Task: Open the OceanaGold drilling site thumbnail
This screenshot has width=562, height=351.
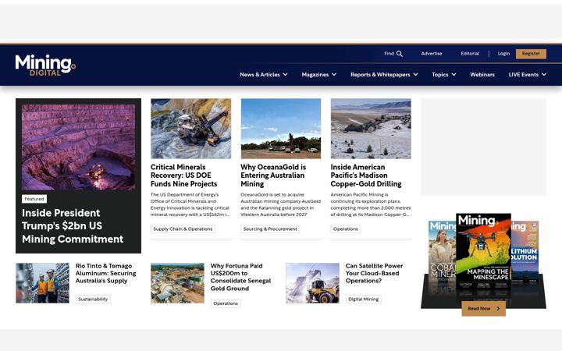Action: click(x=281, y=129)
